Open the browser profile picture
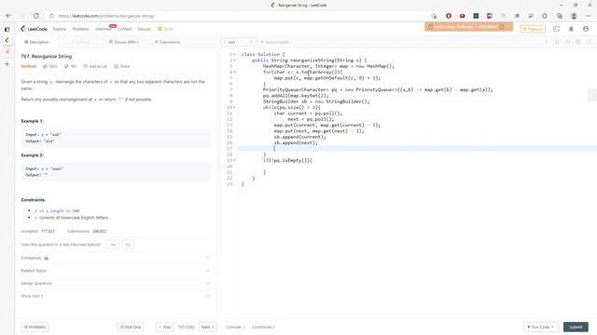 [x=574, y=16]
